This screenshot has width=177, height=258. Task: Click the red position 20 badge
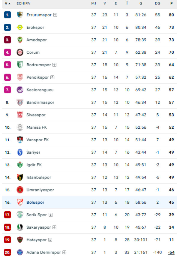pyautogui.click(x=7, y=252)
